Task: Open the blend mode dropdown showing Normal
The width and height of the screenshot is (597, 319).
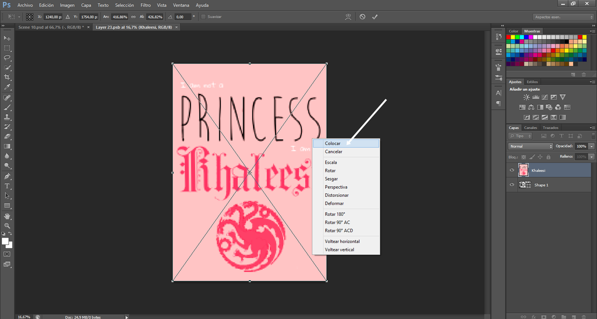Action: [x=530, y=146]
